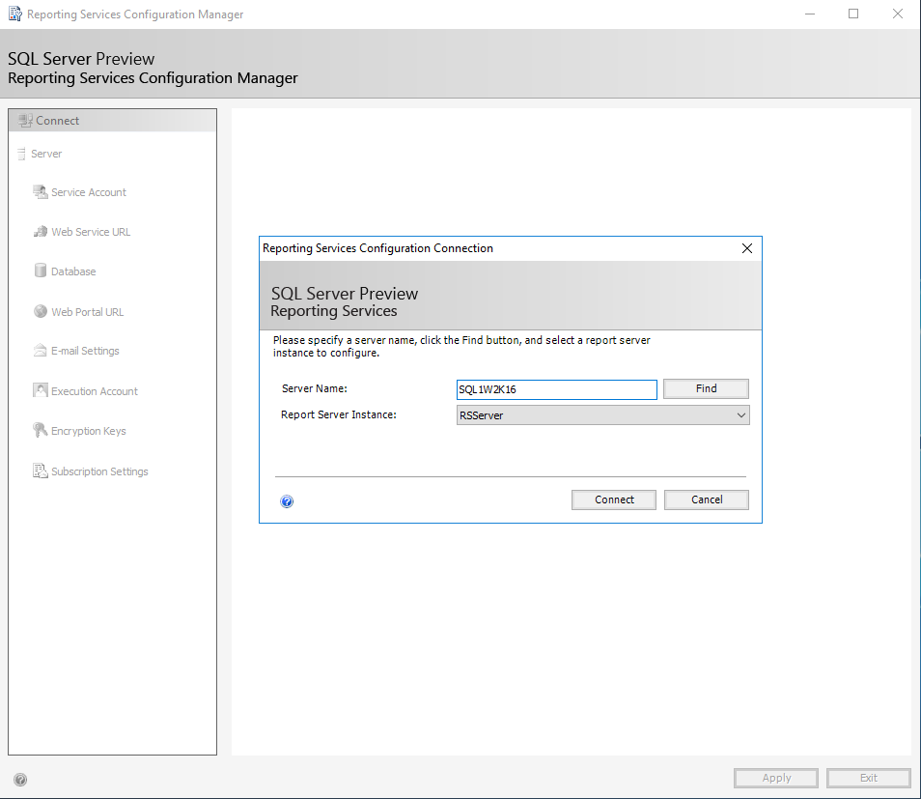
Task: Click the Encryption Keys icon
Action: click(40, 430)
